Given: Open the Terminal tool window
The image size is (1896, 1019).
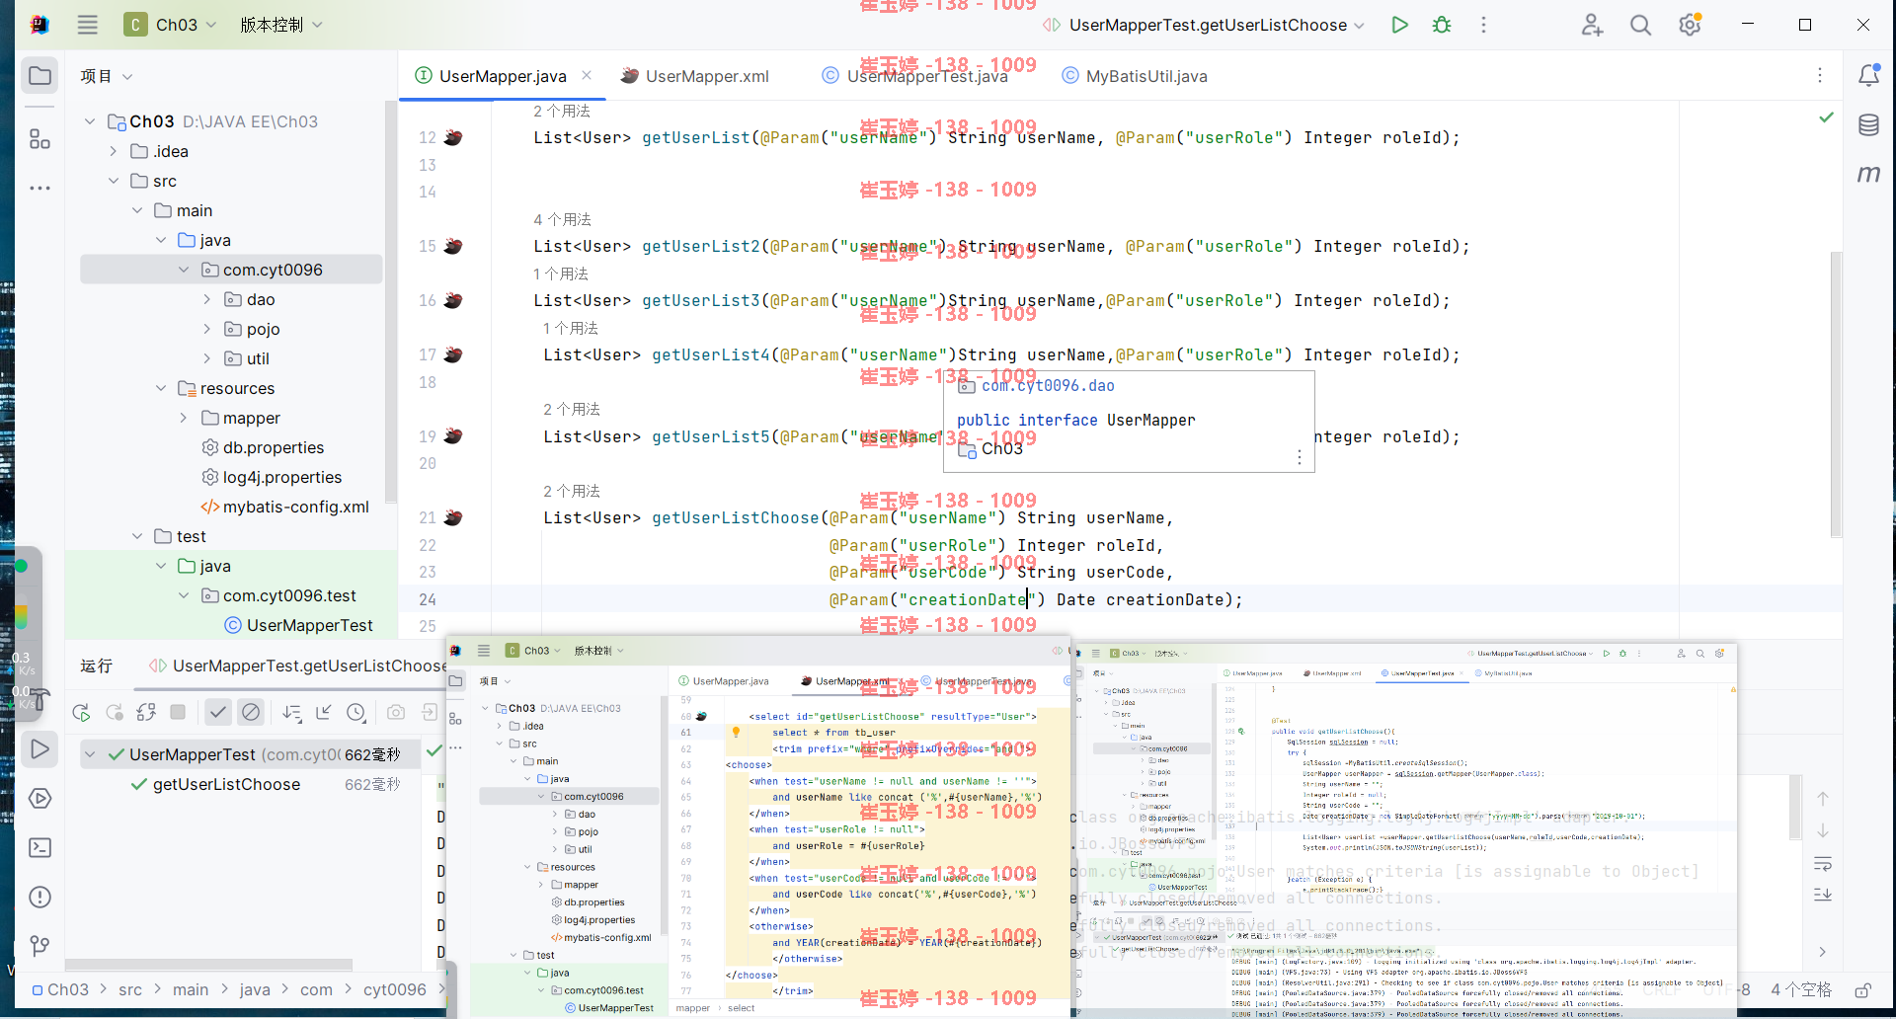Looking at the screenshot, I should tap(40, 847).
